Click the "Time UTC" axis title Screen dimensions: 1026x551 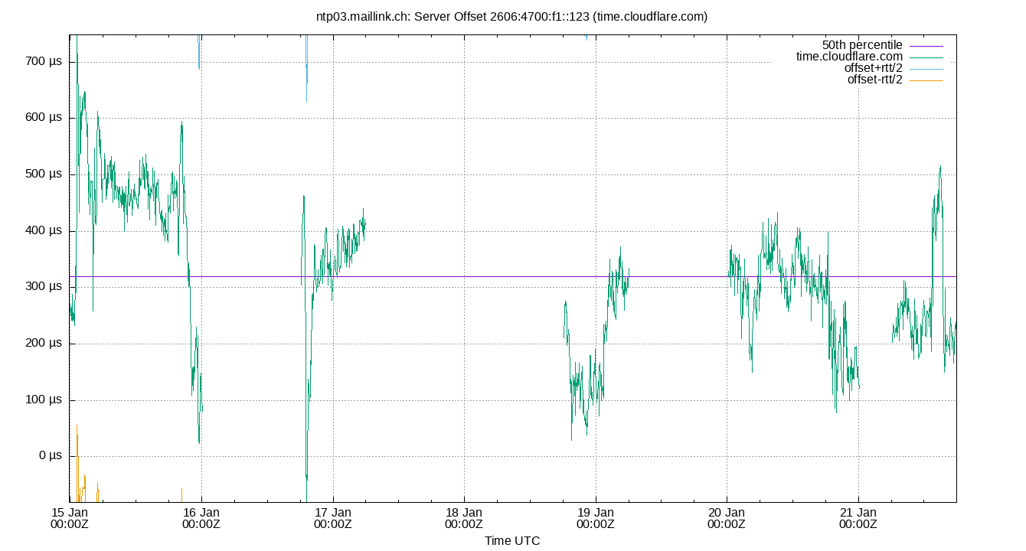512,541
